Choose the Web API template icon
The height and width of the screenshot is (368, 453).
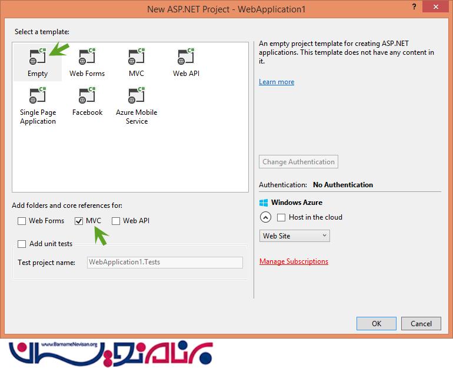coord(186,57)
